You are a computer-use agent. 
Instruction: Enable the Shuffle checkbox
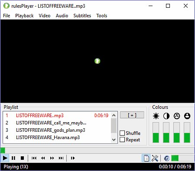122,133
